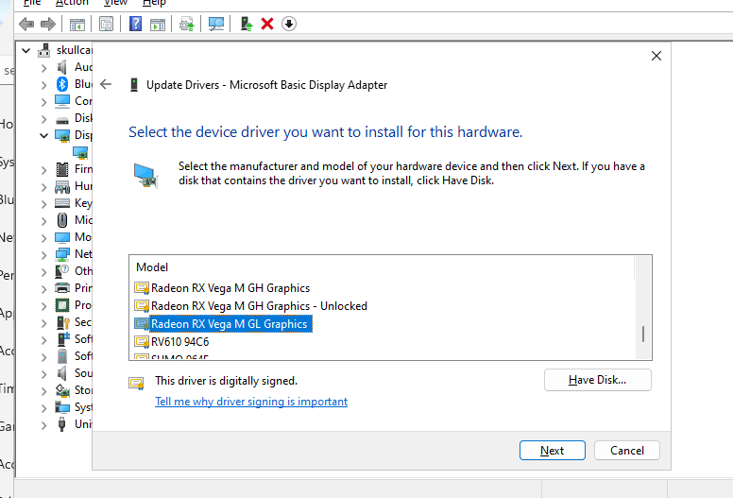Collapse the computer root tree node
733x498 pixels.
[26, 50]
